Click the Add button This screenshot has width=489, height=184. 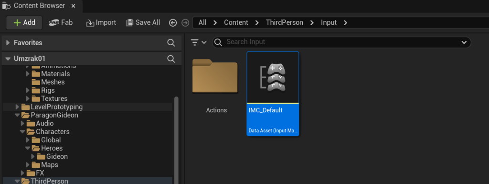click(x=24, y=23)
